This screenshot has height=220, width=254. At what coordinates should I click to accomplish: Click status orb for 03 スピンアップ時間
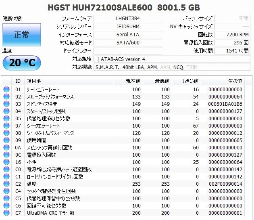6,104
